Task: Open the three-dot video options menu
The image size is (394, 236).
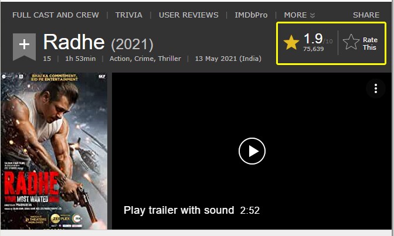Action: (x=376, y=88)
